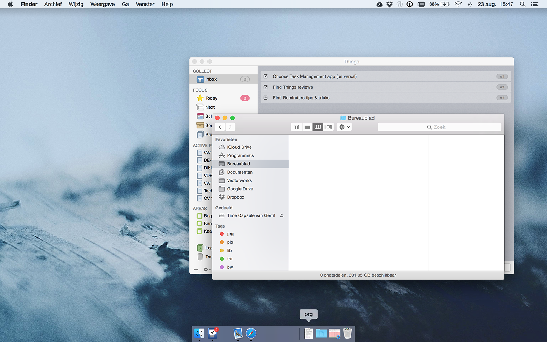The width and height of the screenshot is (547, 342).
Task: Go forward in the Finder window
Action: [x=230, y=127]
